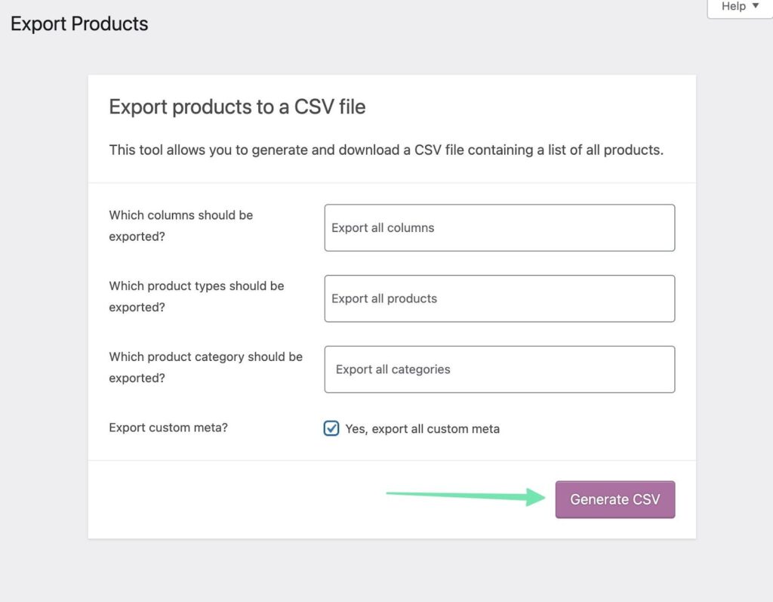
Task: Open the Help dropdown tab
Action: tap(738, 7)
